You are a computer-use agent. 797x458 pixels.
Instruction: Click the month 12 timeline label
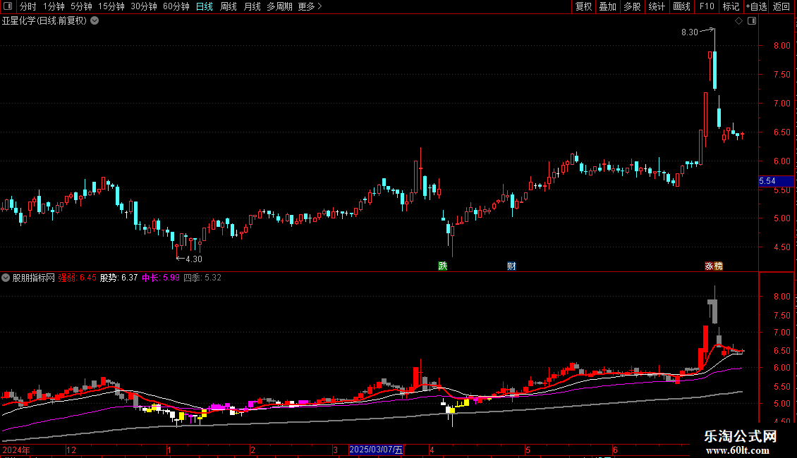pos(71,450)
